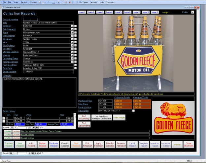Click the Remarks text area
This screenshot has width=206, height=163.
[x=39, y=93]
